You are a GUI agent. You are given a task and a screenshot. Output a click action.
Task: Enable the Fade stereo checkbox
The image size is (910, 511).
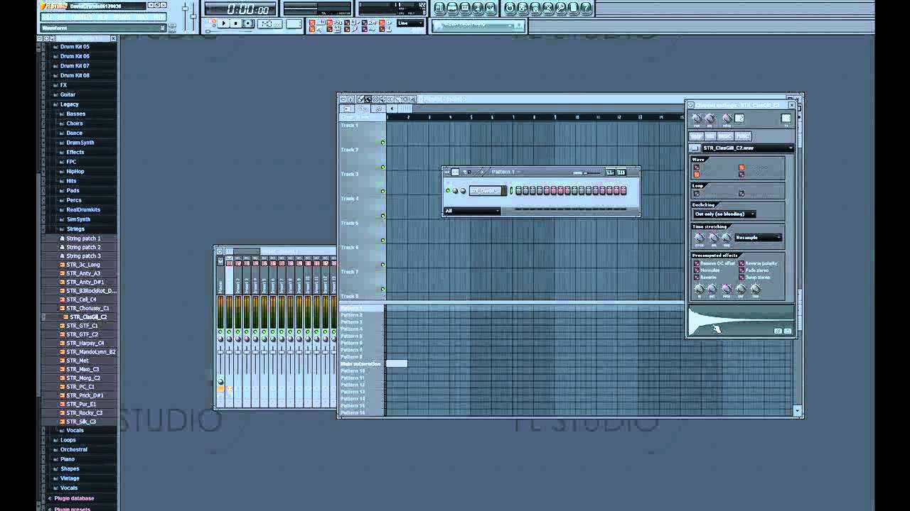pyautogui.click(x=742, y=270)
